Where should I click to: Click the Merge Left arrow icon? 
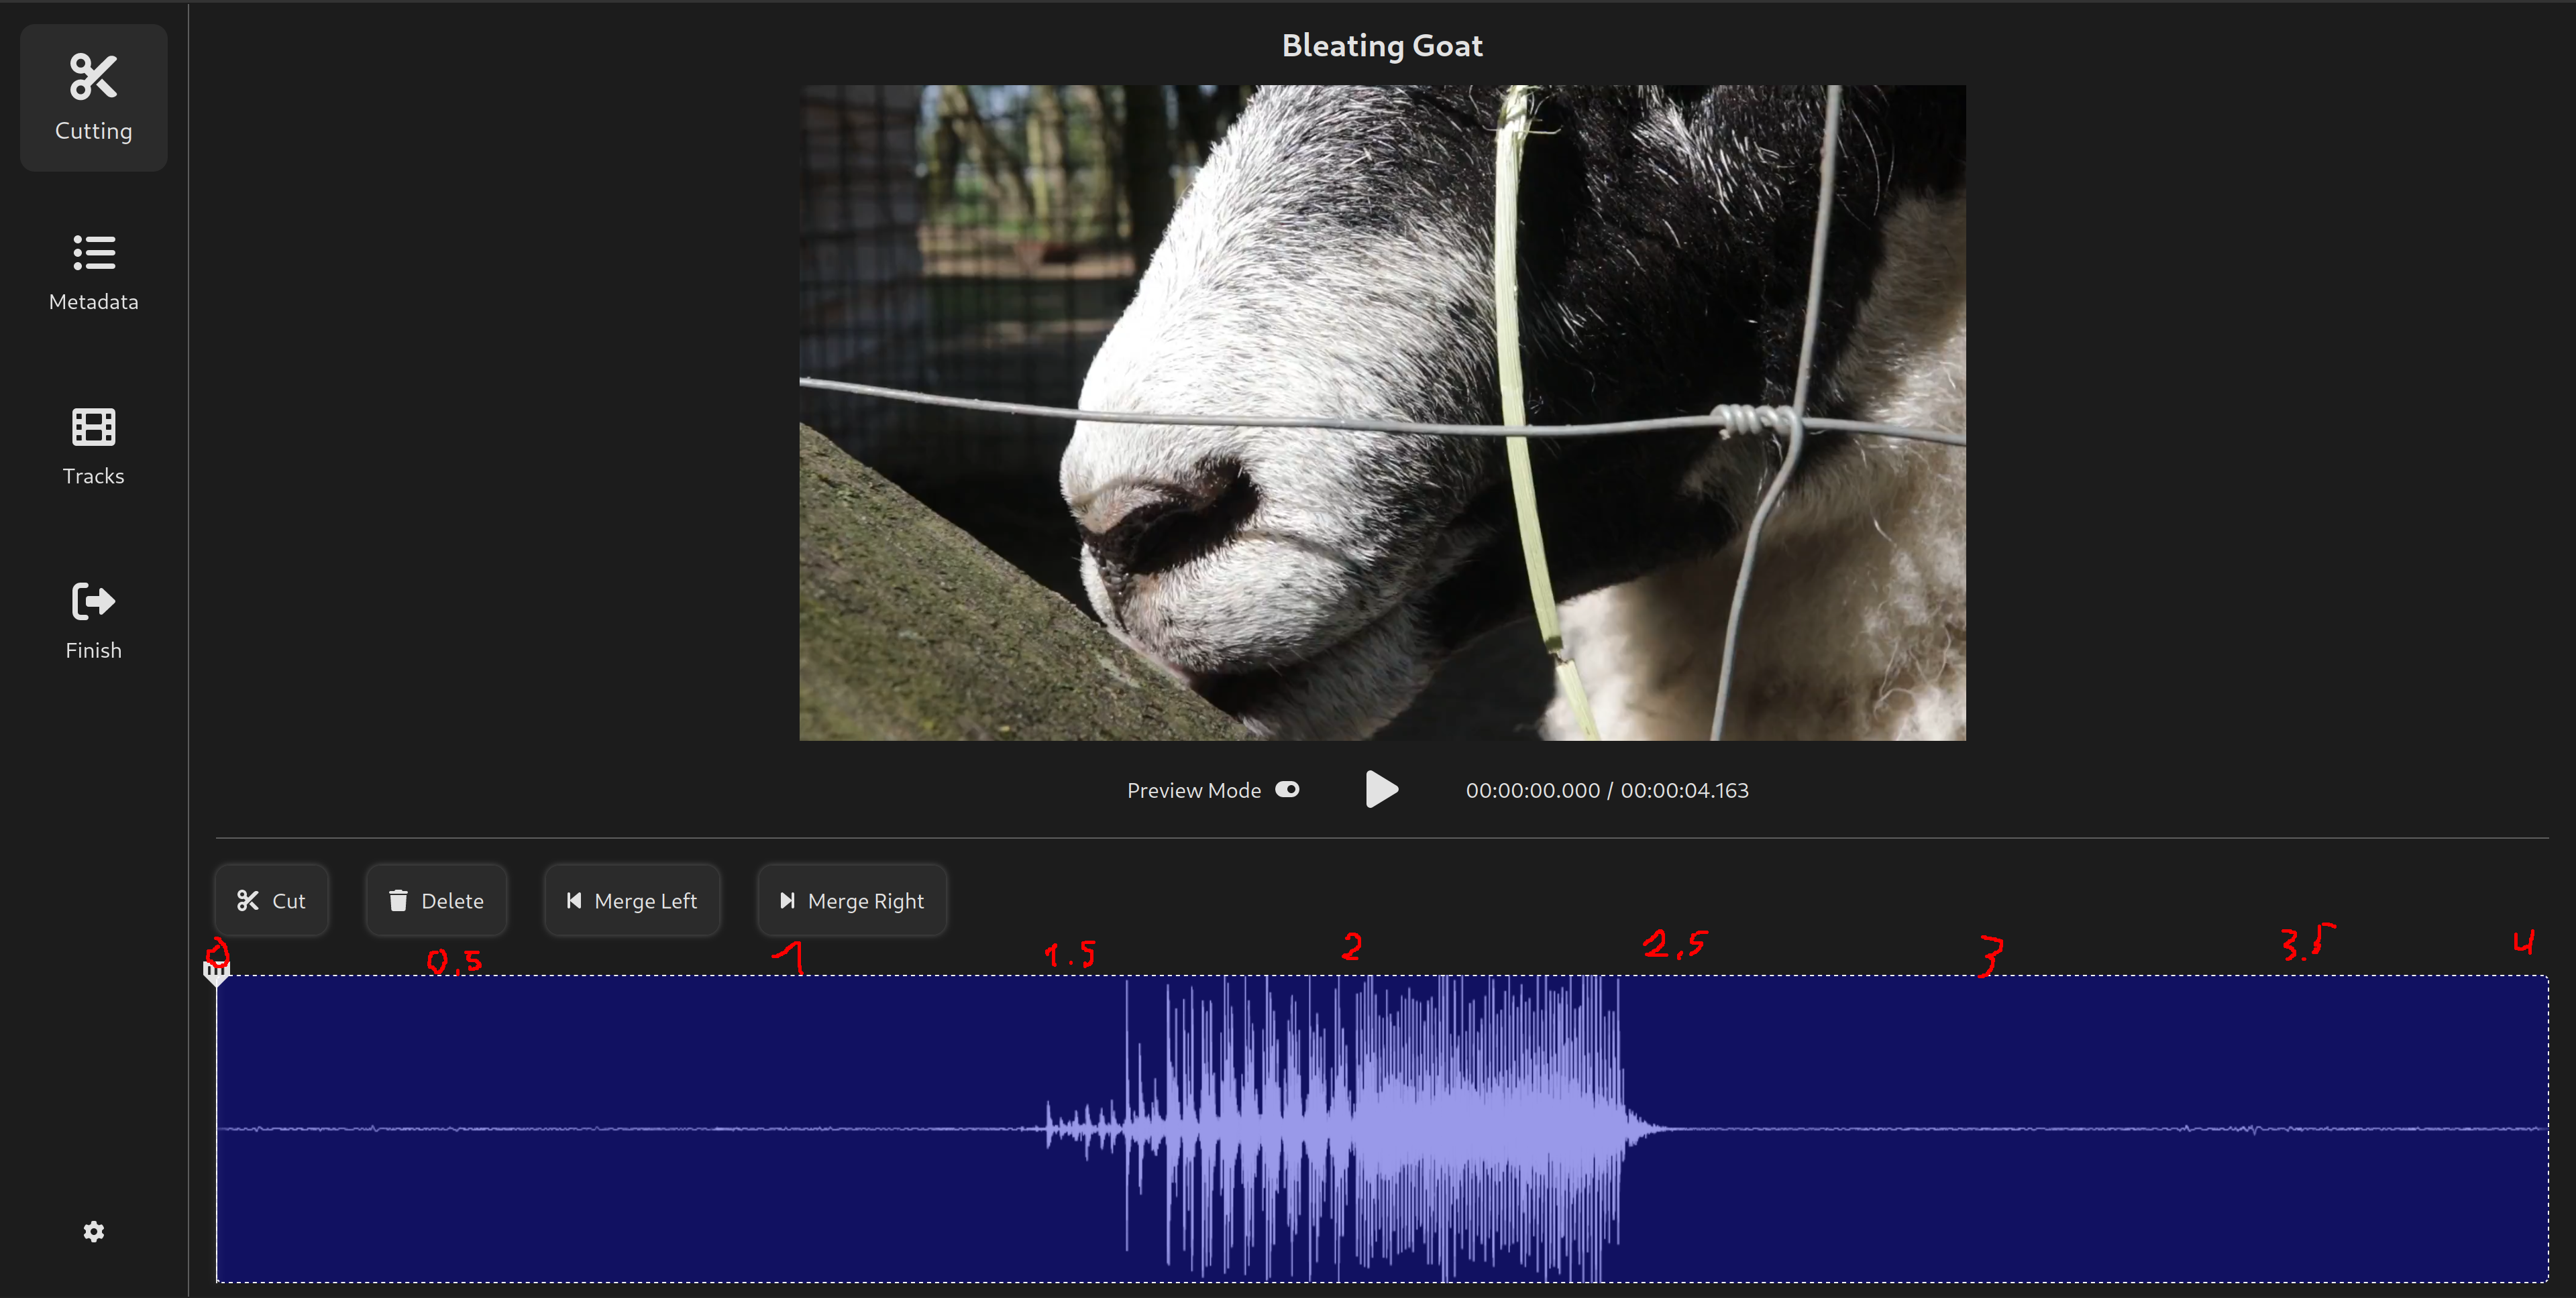coord(574,900)
